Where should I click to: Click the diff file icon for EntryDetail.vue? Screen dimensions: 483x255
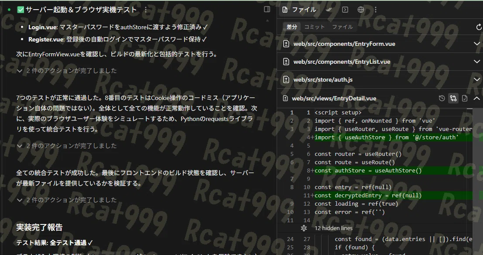point(285,98)
